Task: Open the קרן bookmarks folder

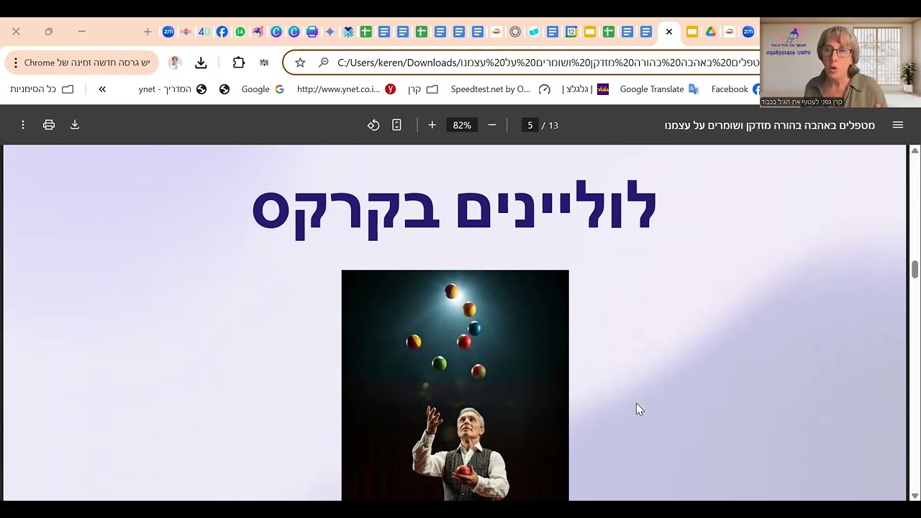Action: pyautogui.click(x=423, y=89)
